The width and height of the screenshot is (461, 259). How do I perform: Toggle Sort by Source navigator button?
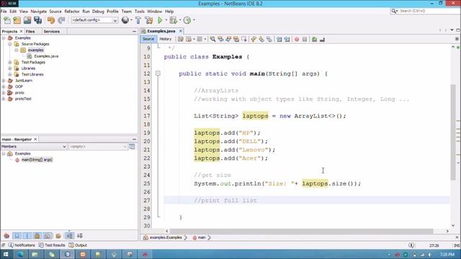pyautogui.click(x=80, y=235)
